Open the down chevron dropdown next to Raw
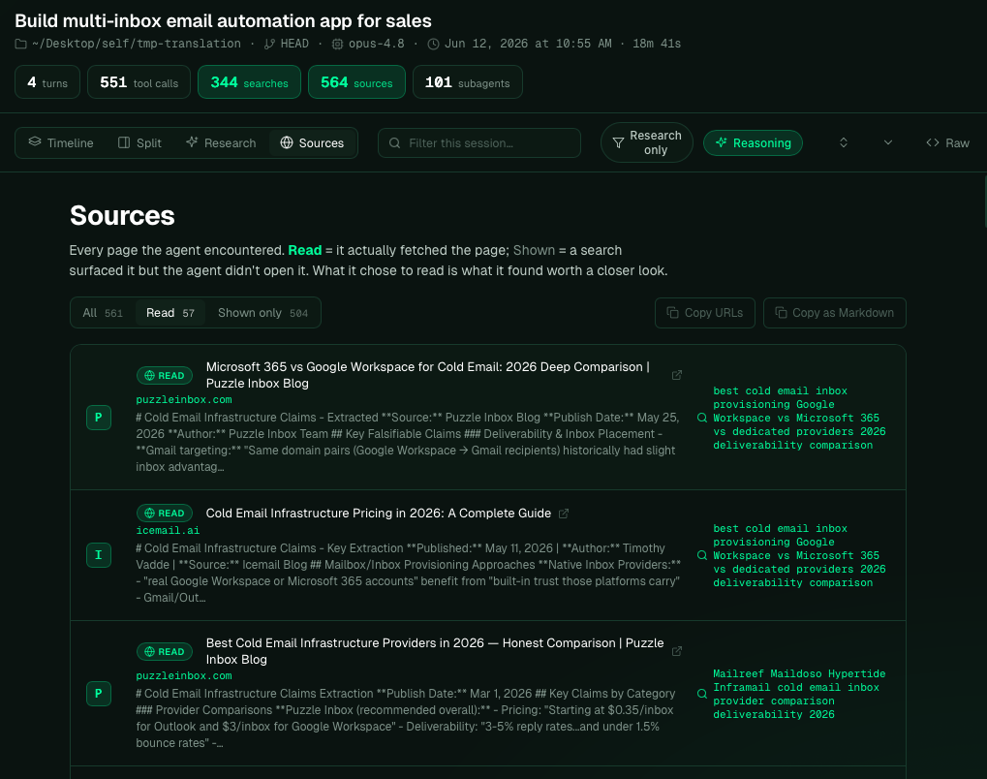Viewport: 987px width, 779px height. pyautogui.click(x=888, y=143)
